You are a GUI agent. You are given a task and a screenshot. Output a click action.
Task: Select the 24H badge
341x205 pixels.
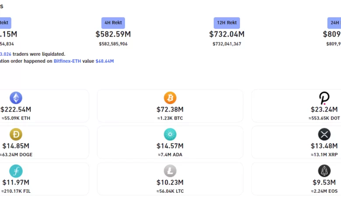pyautogui.click(x=334, y=23)
